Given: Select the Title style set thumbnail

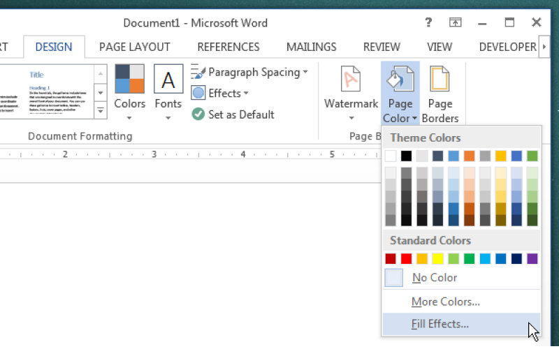Looking at the screenshot, I should [58, 92].
